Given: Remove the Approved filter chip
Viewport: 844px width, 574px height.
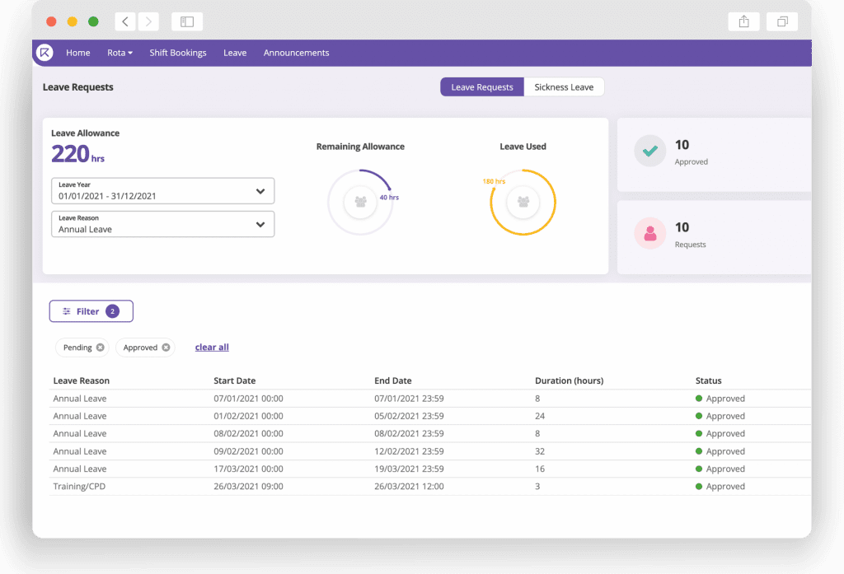Looking at the screenshot, I should [x=166, y=348].
